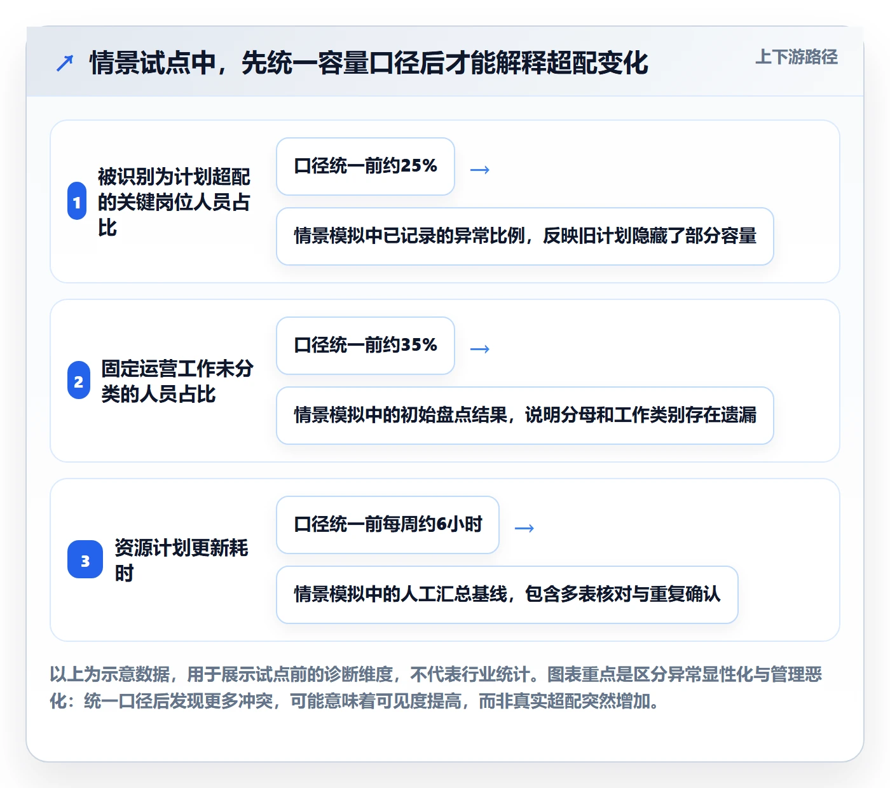Click the 被识别为计划超配的关键岗位人员占比 label
The height and width of the screenshot is (788, 890).
coord(174,201)
